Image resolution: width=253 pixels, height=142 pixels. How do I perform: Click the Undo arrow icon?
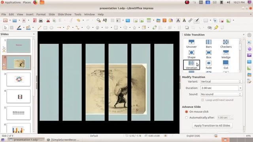tap(78, 21)
